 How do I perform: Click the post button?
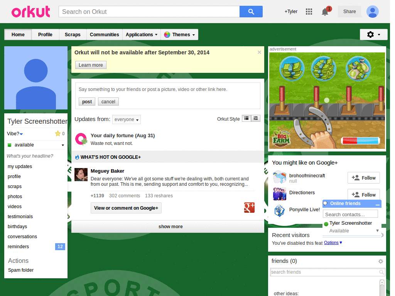click(87, 102)
